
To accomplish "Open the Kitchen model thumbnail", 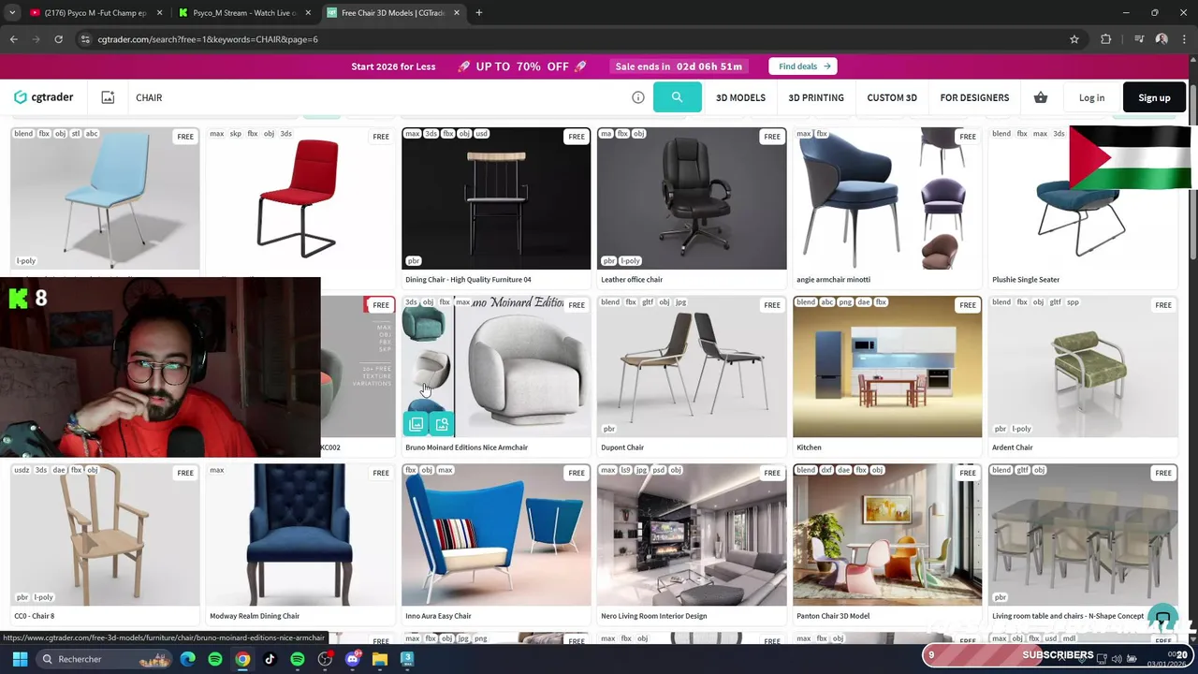I will point(887,367).
